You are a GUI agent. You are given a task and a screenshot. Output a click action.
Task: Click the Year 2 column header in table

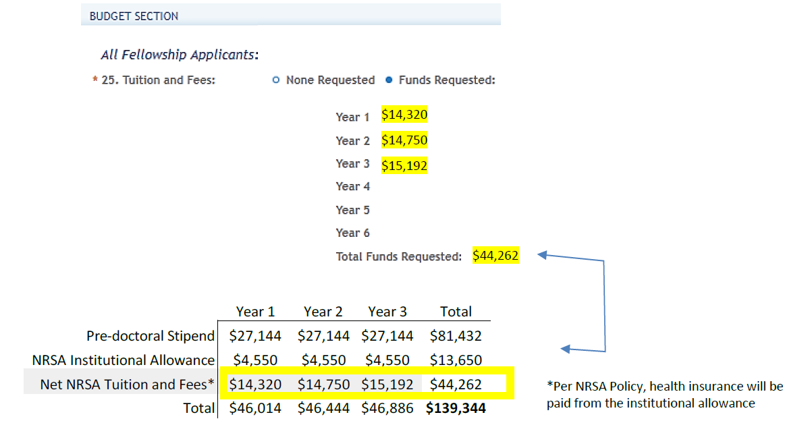tap(323, 312)
